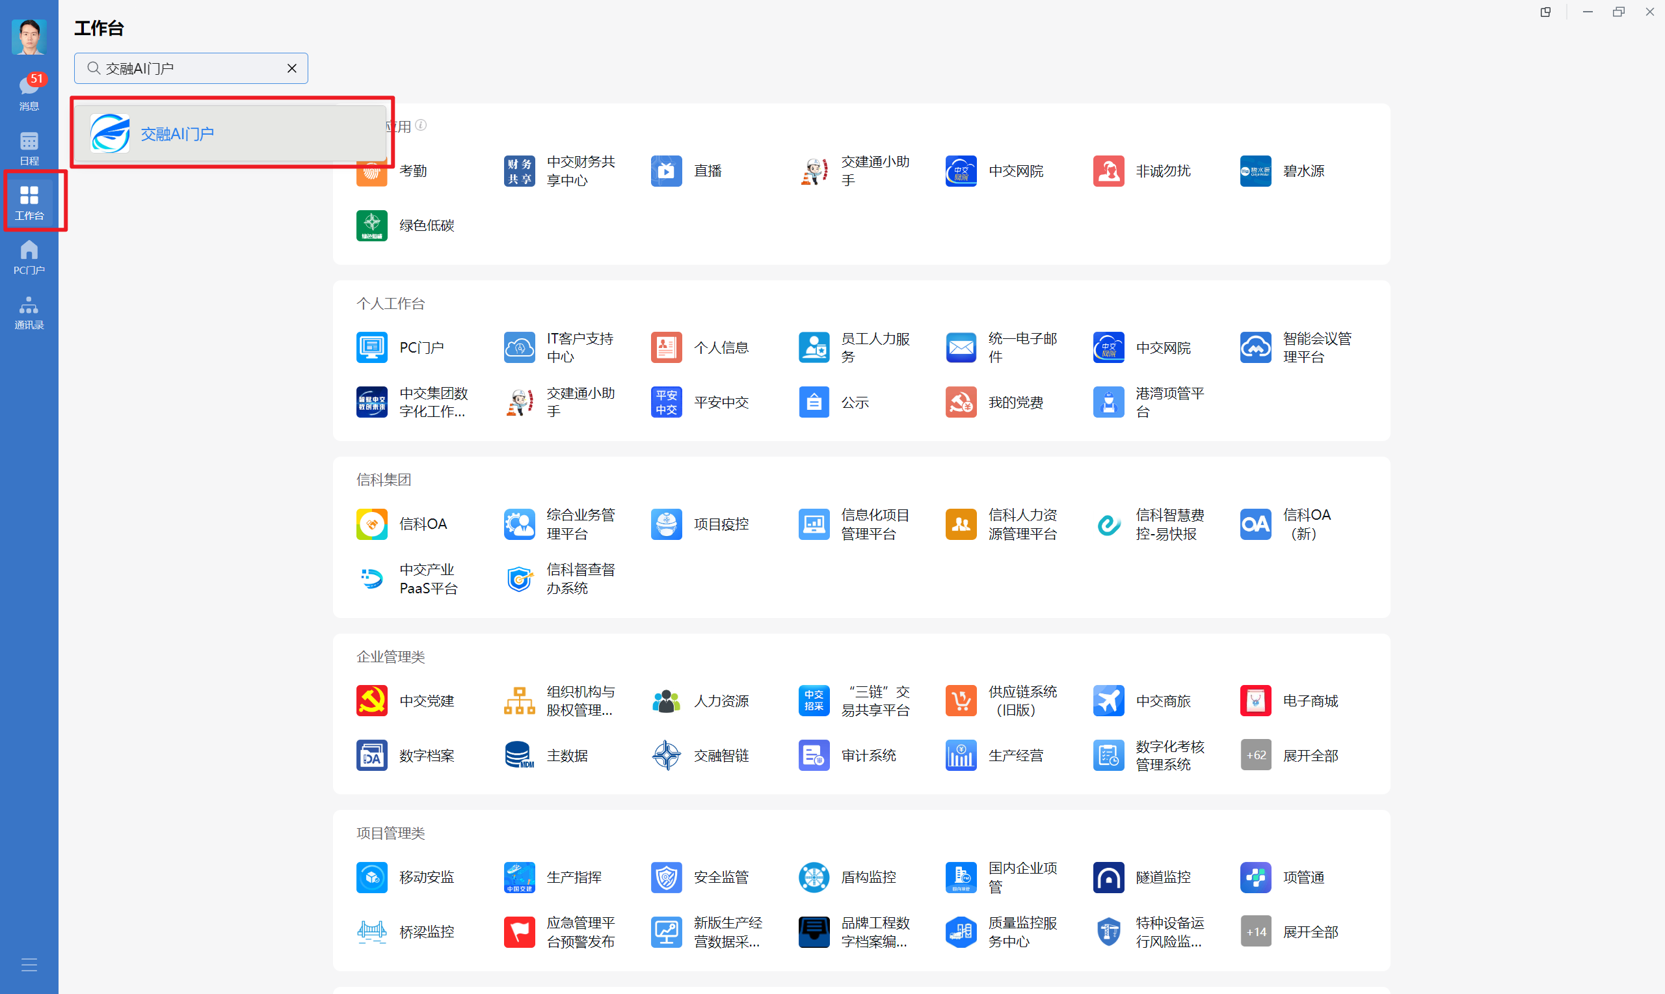This screenshot has height=994, width=1665.
Task: Click the pop-out window button in title bar
Action: click(1545, 12)
